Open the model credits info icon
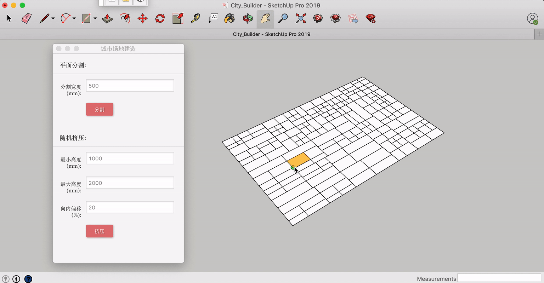 pos(16,279)
